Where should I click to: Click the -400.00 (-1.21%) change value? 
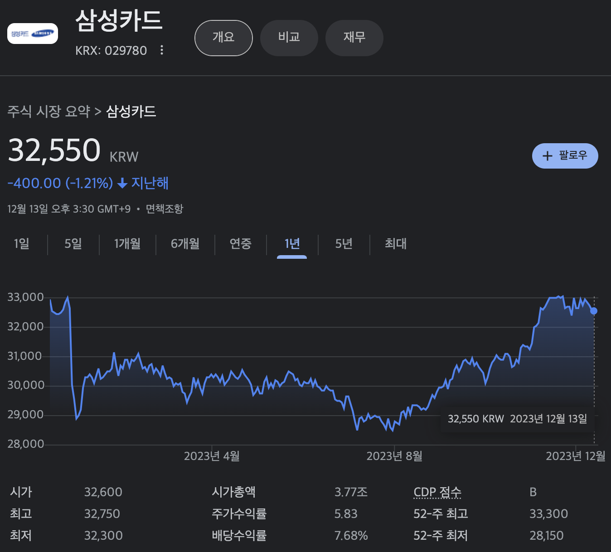(x=60, y=183)
